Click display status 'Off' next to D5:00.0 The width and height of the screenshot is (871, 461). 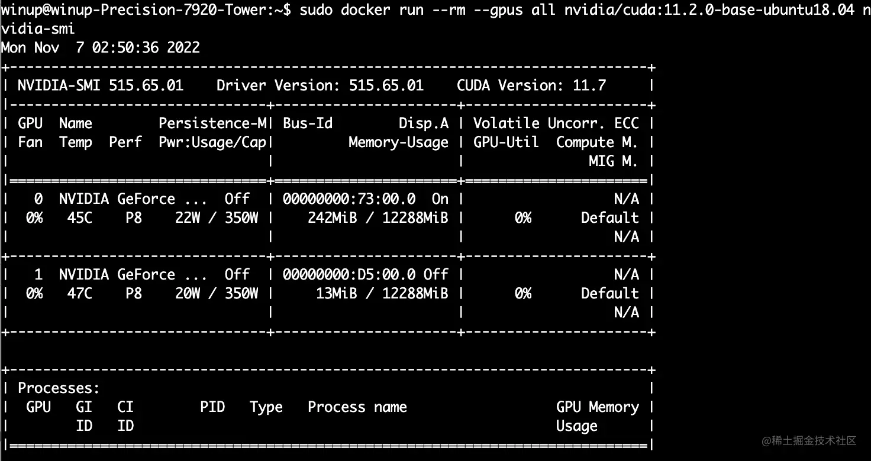pyautogui.click(x=436, y=274)
